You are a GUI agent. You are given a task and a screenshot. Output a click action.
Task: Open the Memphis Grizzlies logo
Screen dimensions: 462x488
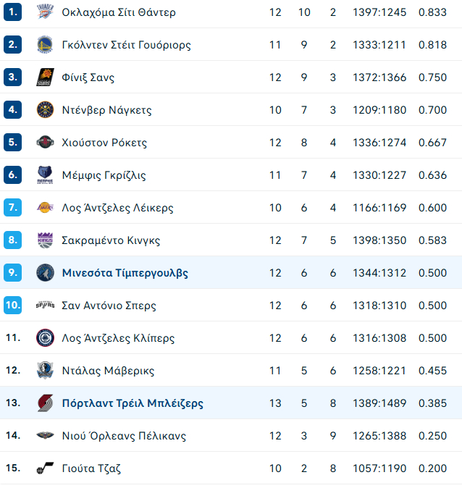[45, 175]
